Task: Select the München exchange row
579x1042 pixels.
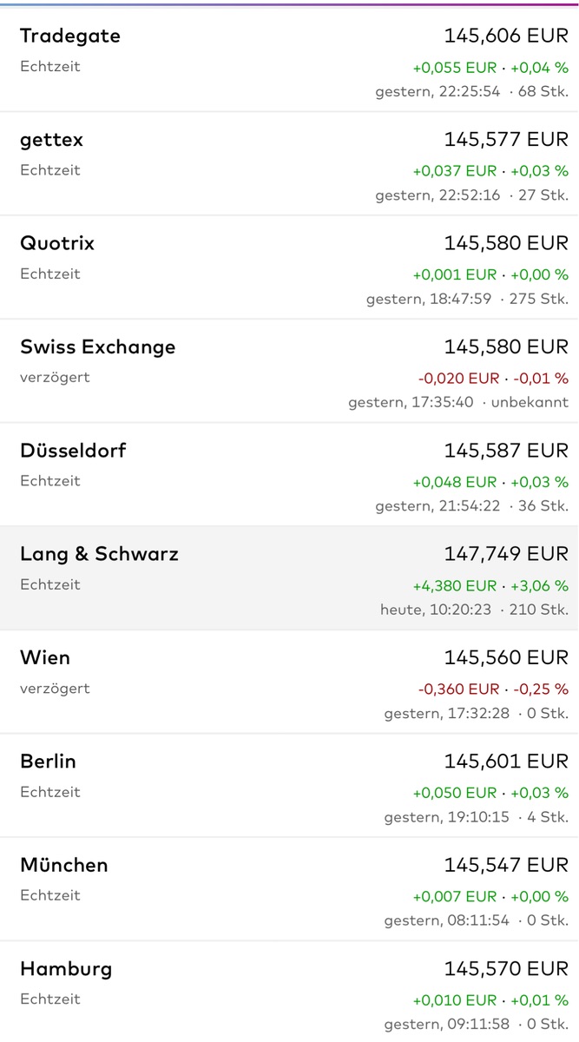Action: click(x=64, y=865)
